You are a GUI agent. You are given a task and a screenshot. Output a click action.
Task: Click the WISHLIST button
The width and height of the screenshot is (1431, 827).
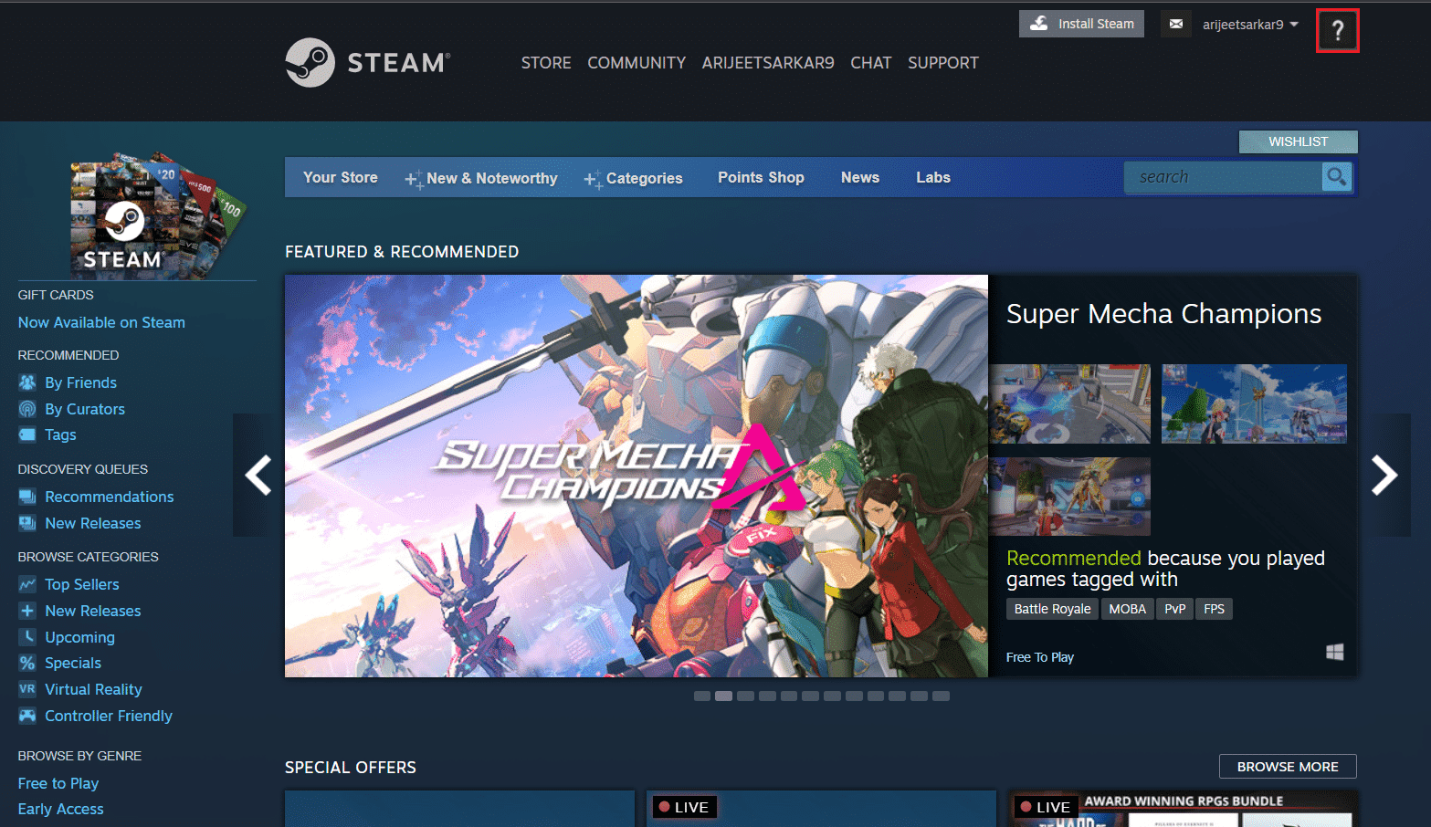(1297, 141)
